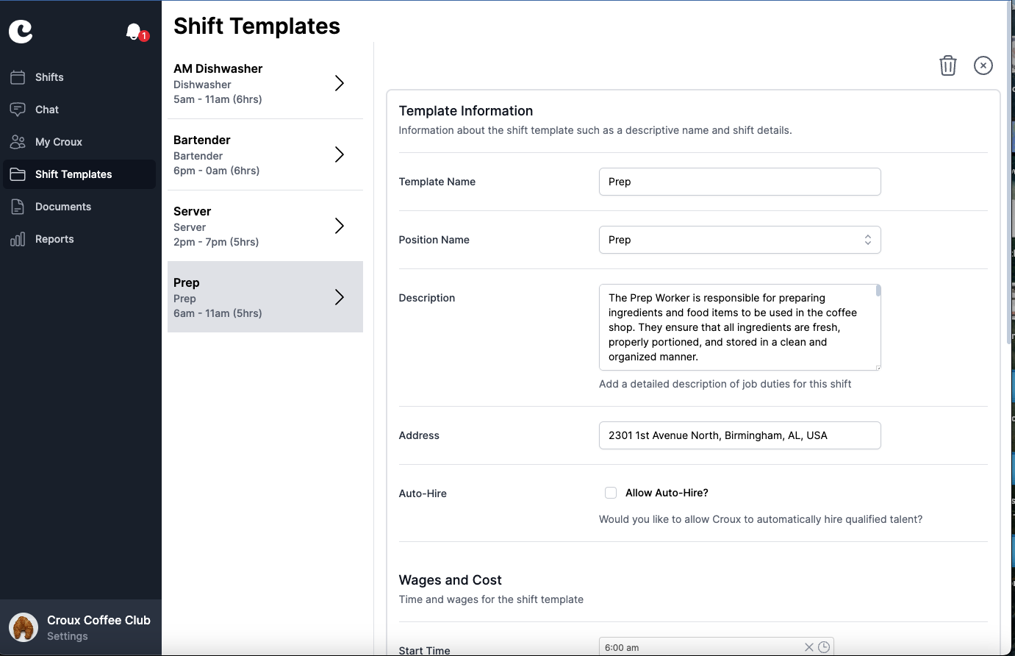The height and width of the screenshot is (656, 1015).
Task: Clear the Start Time with the x icon
Action: (x=809, y=646)
